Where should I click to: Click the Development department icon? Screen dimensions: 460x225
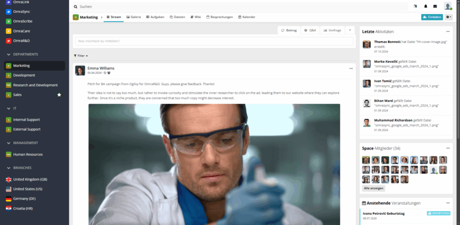(9, 76)
